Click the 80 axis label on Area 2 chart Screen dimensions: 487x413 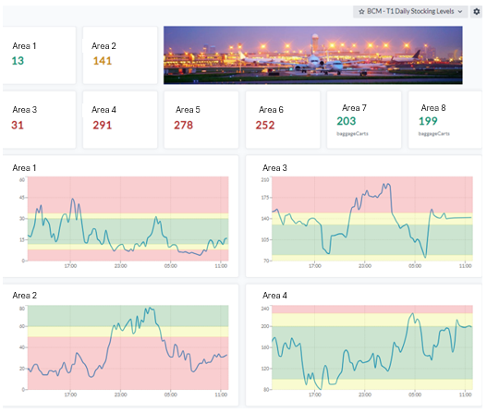pyautogui.click(x=22, y=309)
